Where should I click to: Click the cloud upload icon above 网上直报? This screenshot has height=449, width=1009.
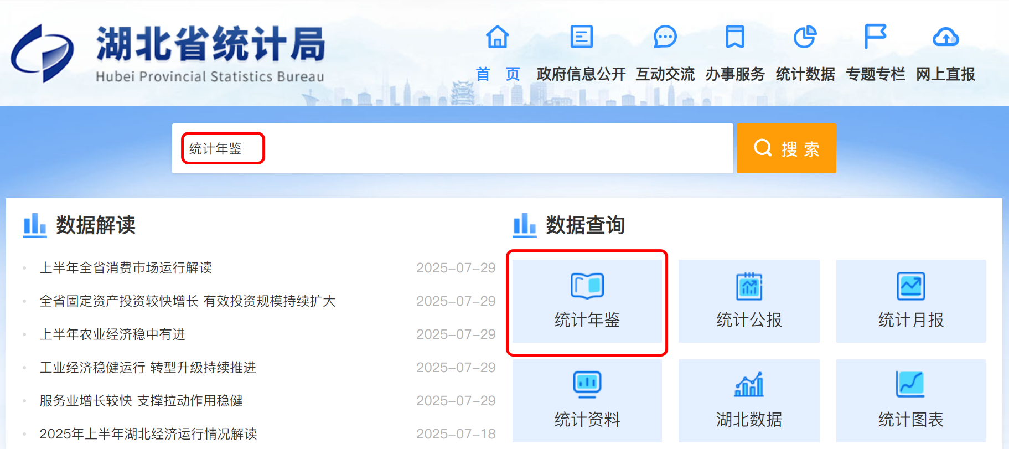pyautogui.click(x=945, y=37)
